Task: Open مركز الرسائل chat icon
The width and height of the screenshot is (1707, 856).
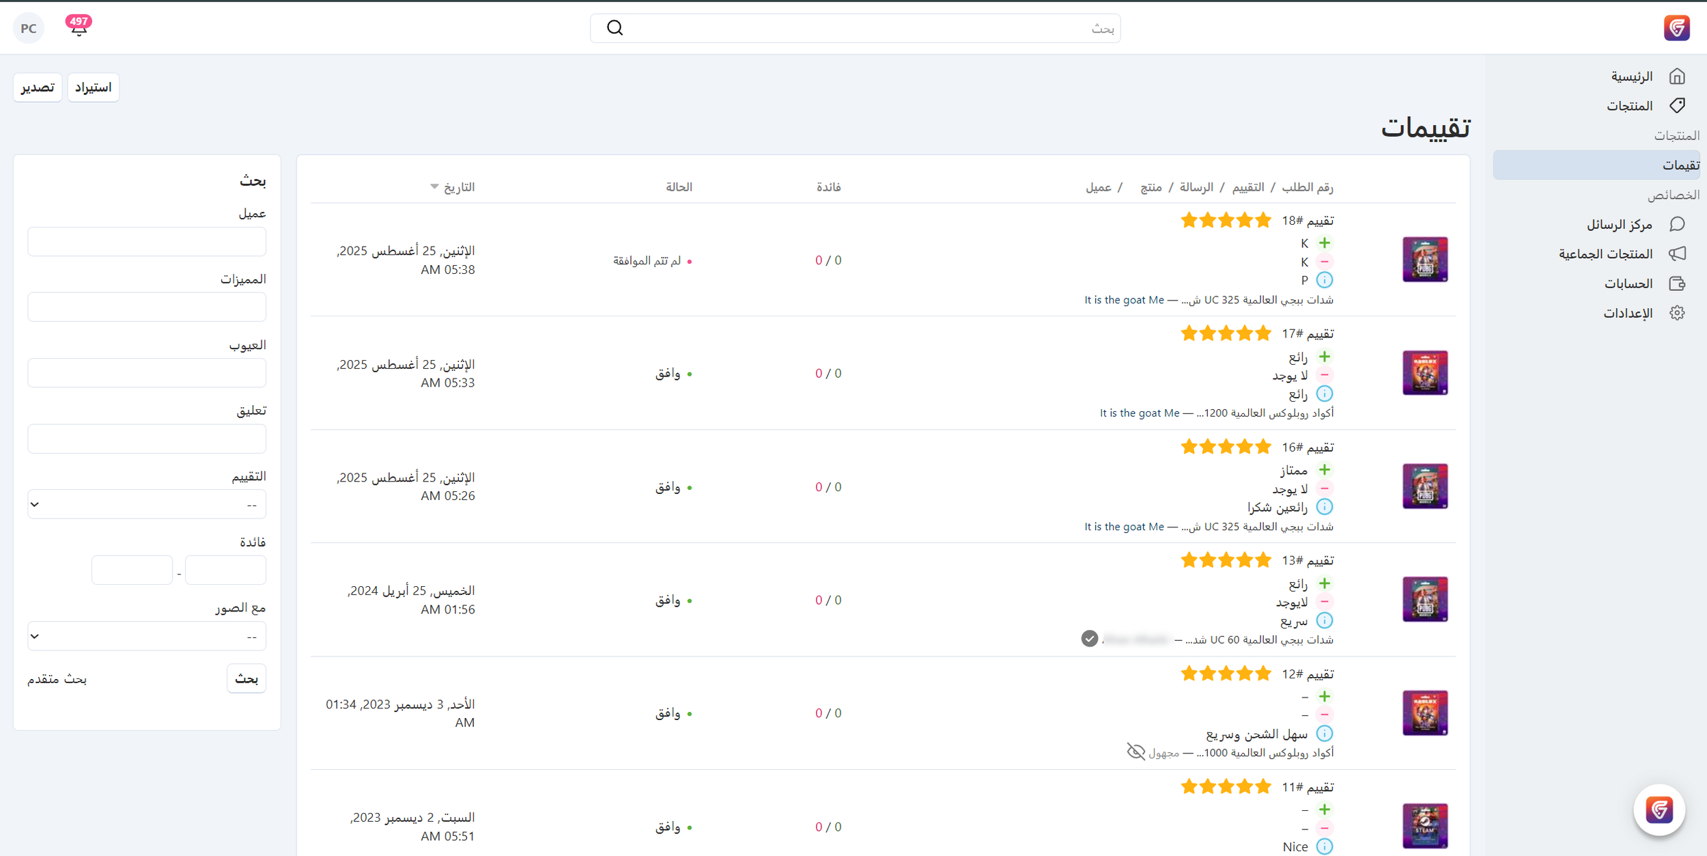Action: 1677,224
